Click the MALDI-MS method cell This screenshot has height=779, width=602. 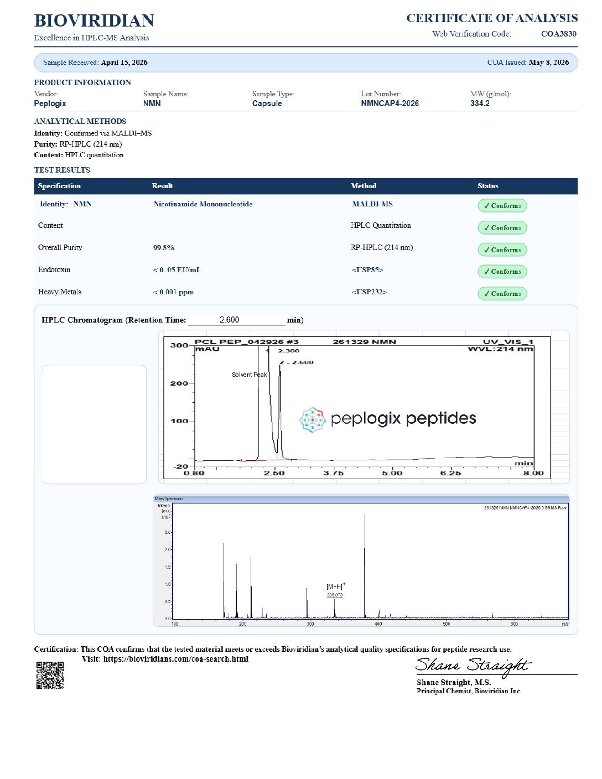click(x=372, y=204)
